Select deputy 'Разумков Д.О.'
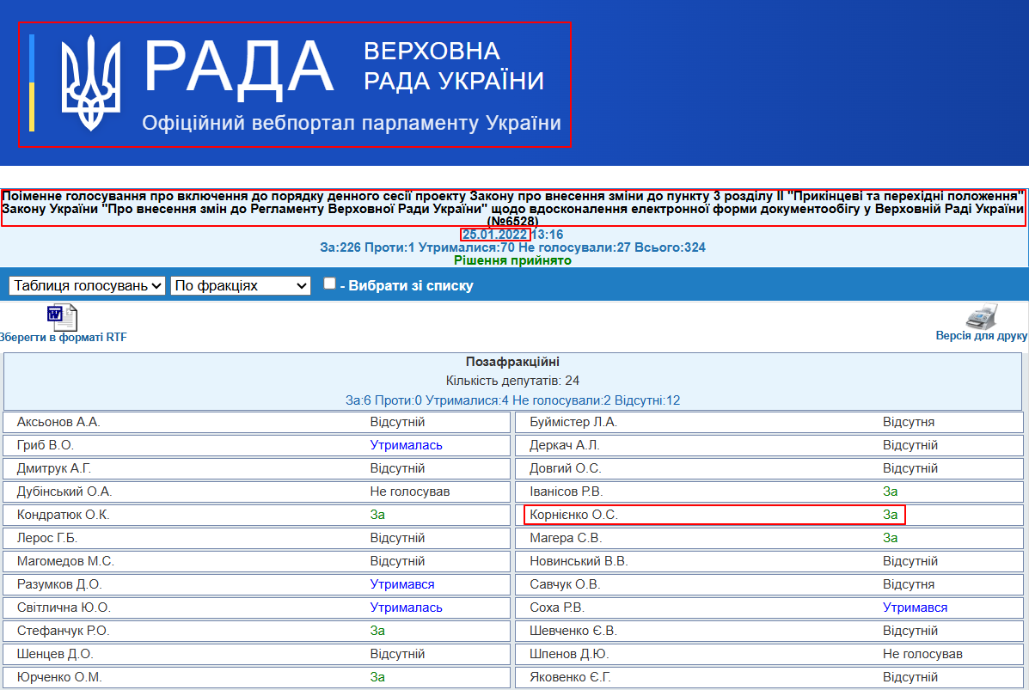Image resolution: width=1029 pixels, height=690 pixels. (59, 583)
